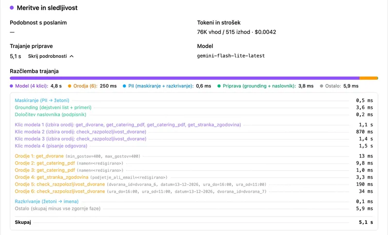Click the 'Klic modela 2' row
Screen dimensions: 388x235
click(194, 132)
